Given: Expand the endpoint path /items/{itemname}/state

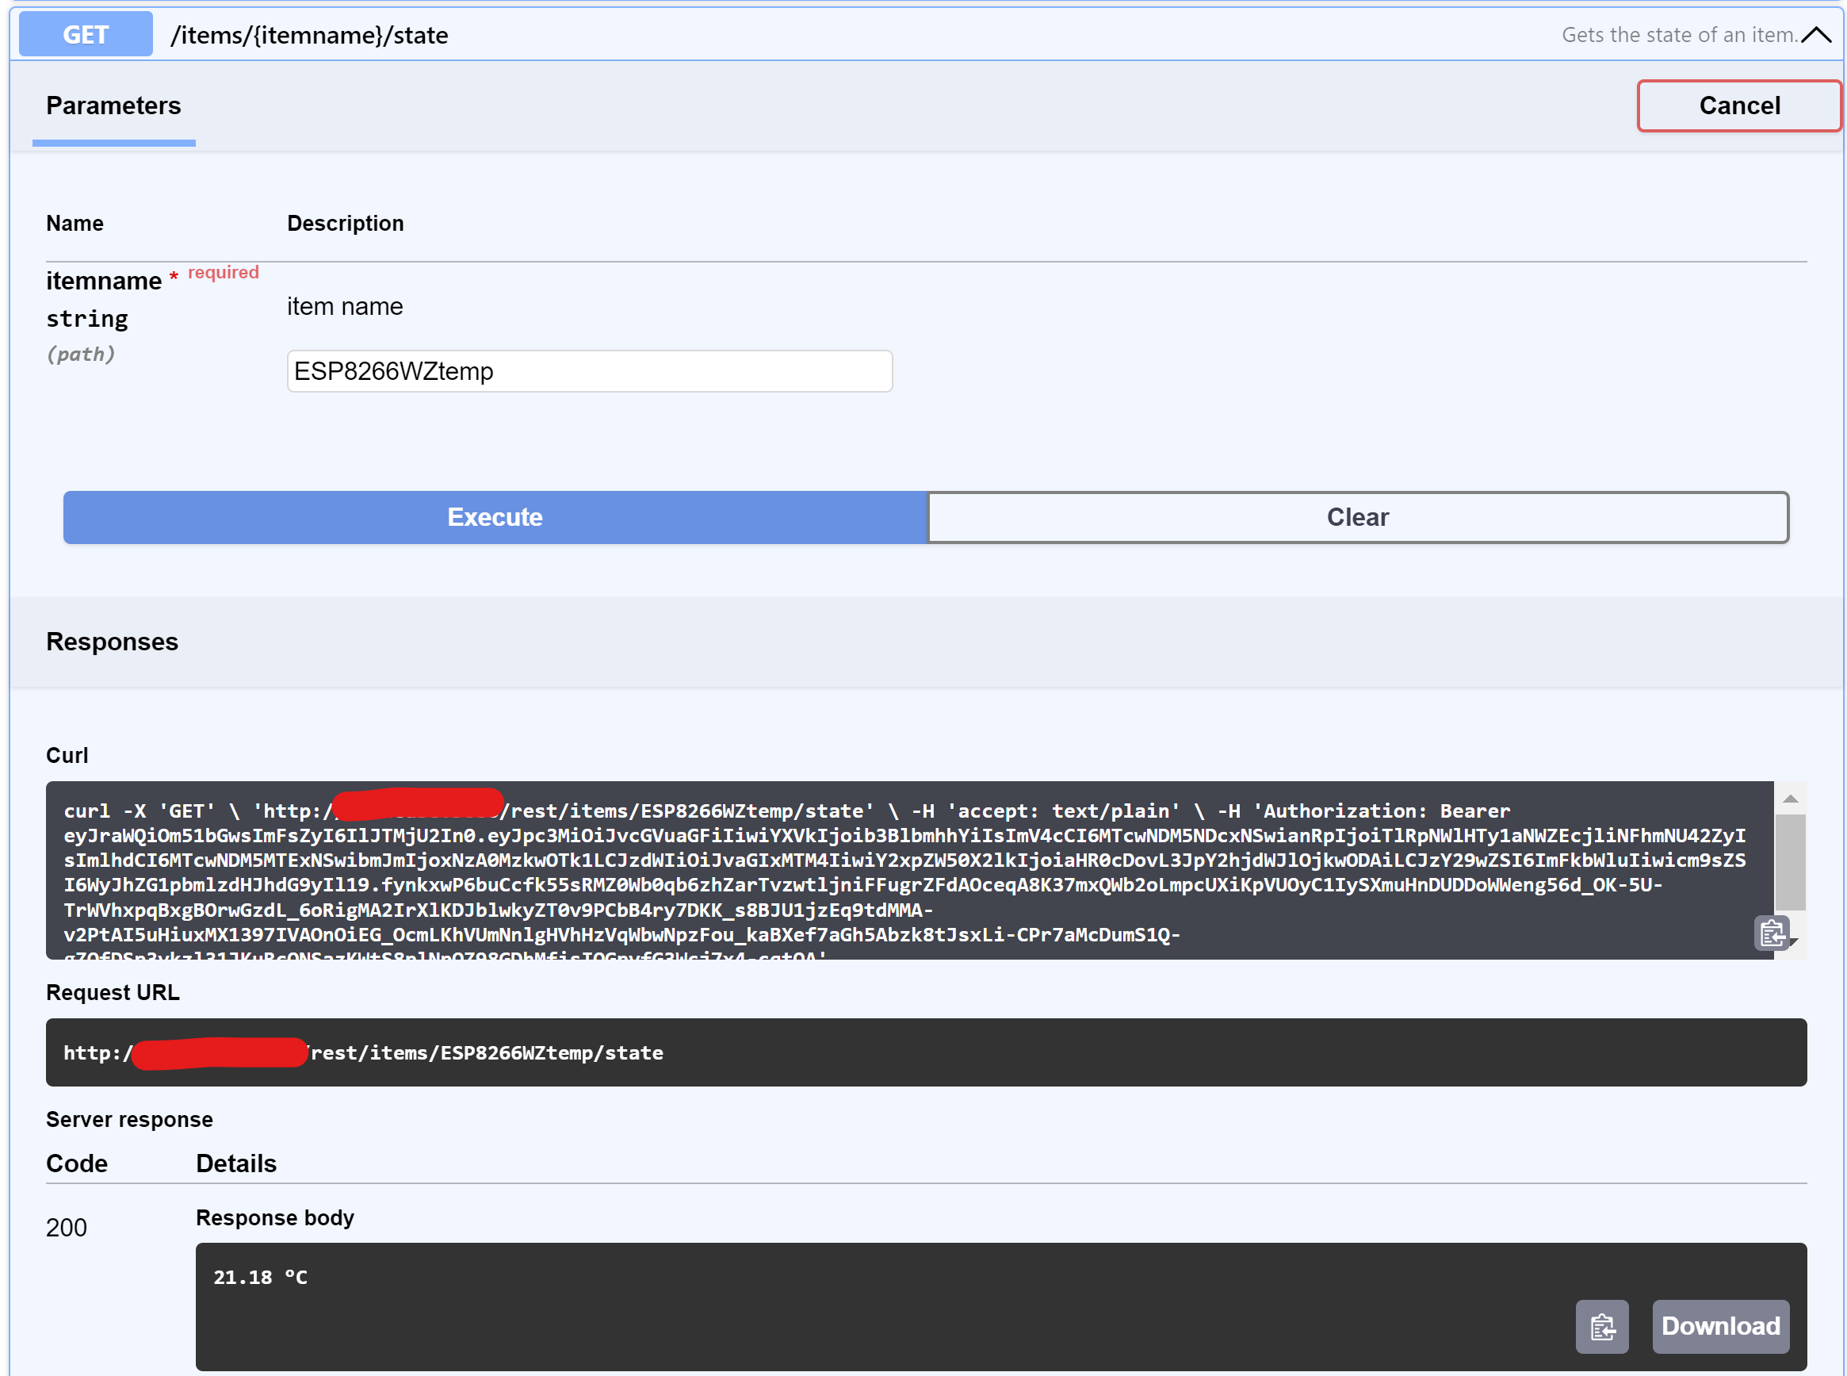Looking at the screenshot, I should click(309, 35).
